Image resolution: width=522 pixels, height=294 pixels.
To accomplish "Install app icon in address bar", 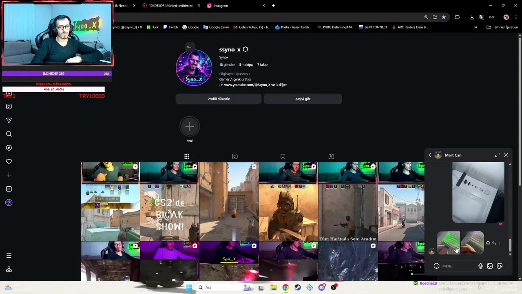I will (435, 17).
